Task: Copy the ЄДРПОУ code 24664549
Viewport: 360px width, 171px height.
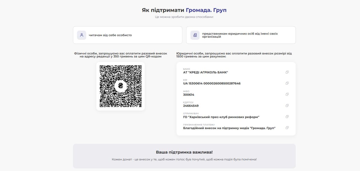Action: [x=287, y=105]
